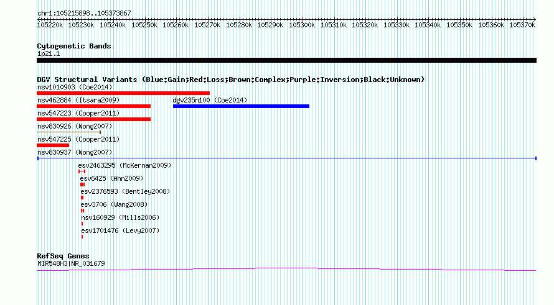Click the thin brown nsv830926 complex line
Screen dimensions: 554x305
[69, 132]
